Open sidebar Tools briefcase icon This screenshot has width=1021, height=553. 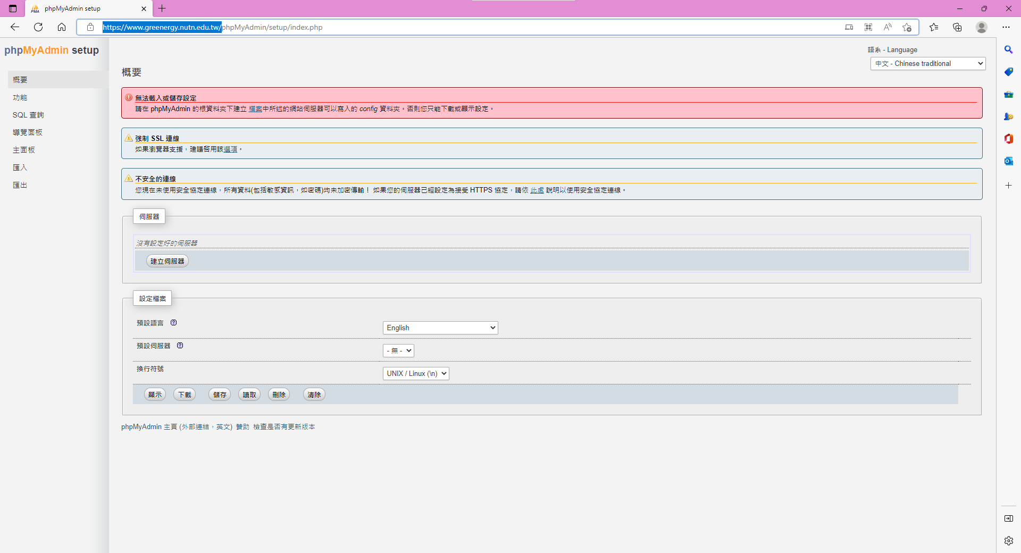[x=1009, y=94]
